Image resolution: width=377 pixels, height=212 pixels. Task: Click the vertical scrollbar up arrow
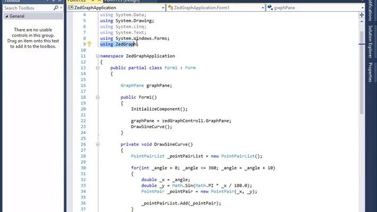point(362,22)
